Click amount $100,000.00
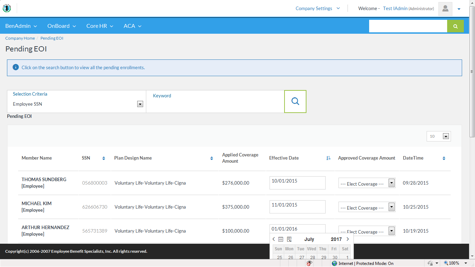The width and height of the screenshot is (475, 267). tap(236, 231)
